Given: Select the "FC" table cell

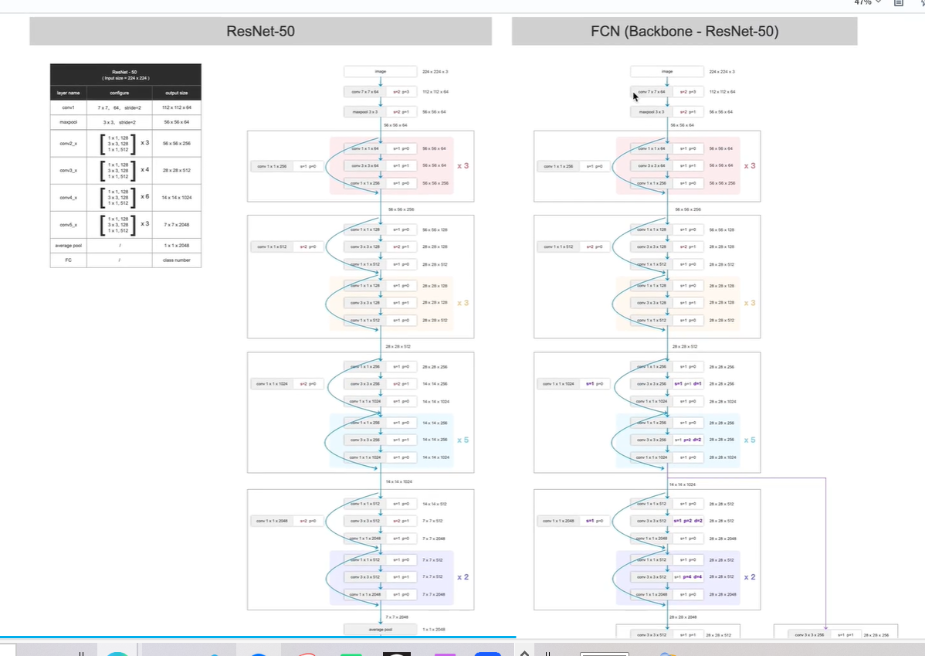Looking at the screenshot, I should (x=69, y=260).
